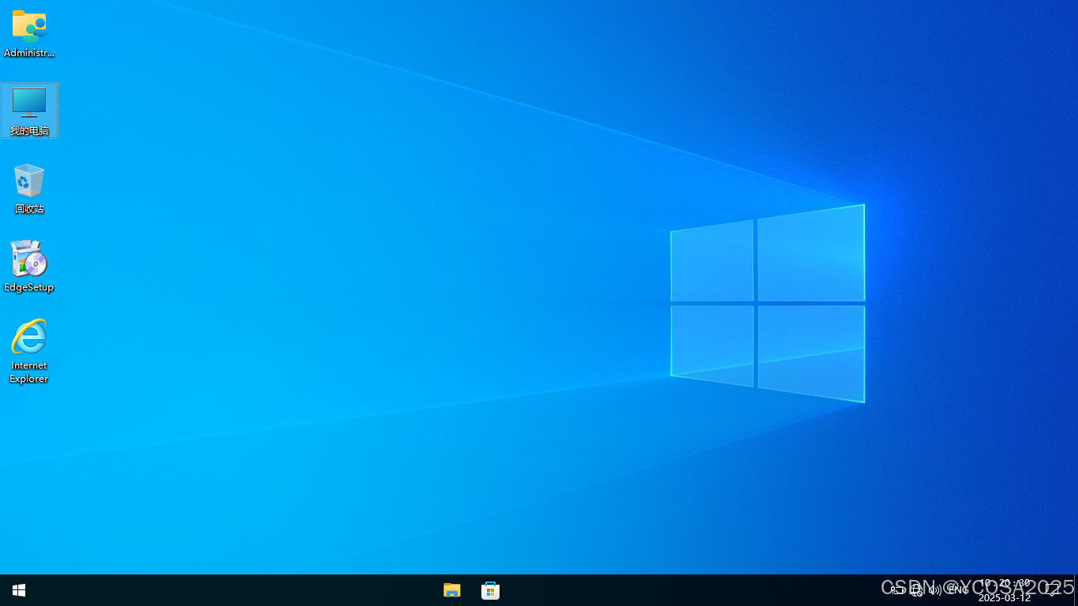The image size is (1078, 606).
Task: Select the Internet Explorer desktop icon
Action: click(29, 351)
